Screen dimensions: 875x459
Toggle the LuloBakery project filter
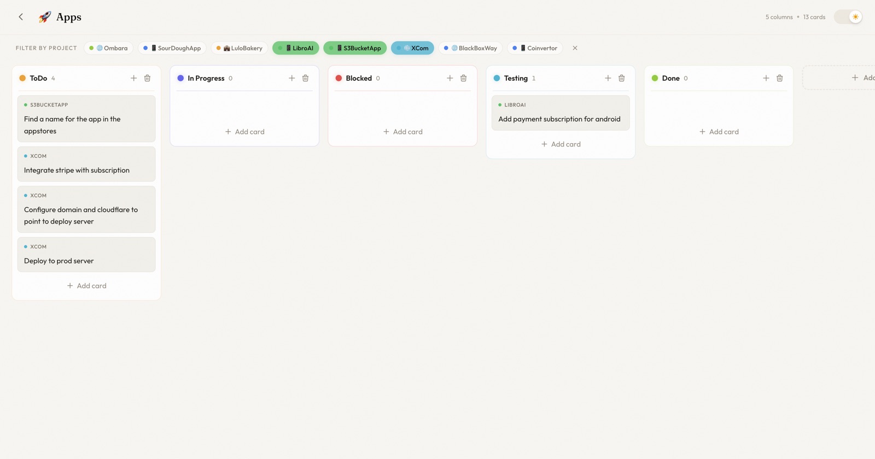point(240,48)
